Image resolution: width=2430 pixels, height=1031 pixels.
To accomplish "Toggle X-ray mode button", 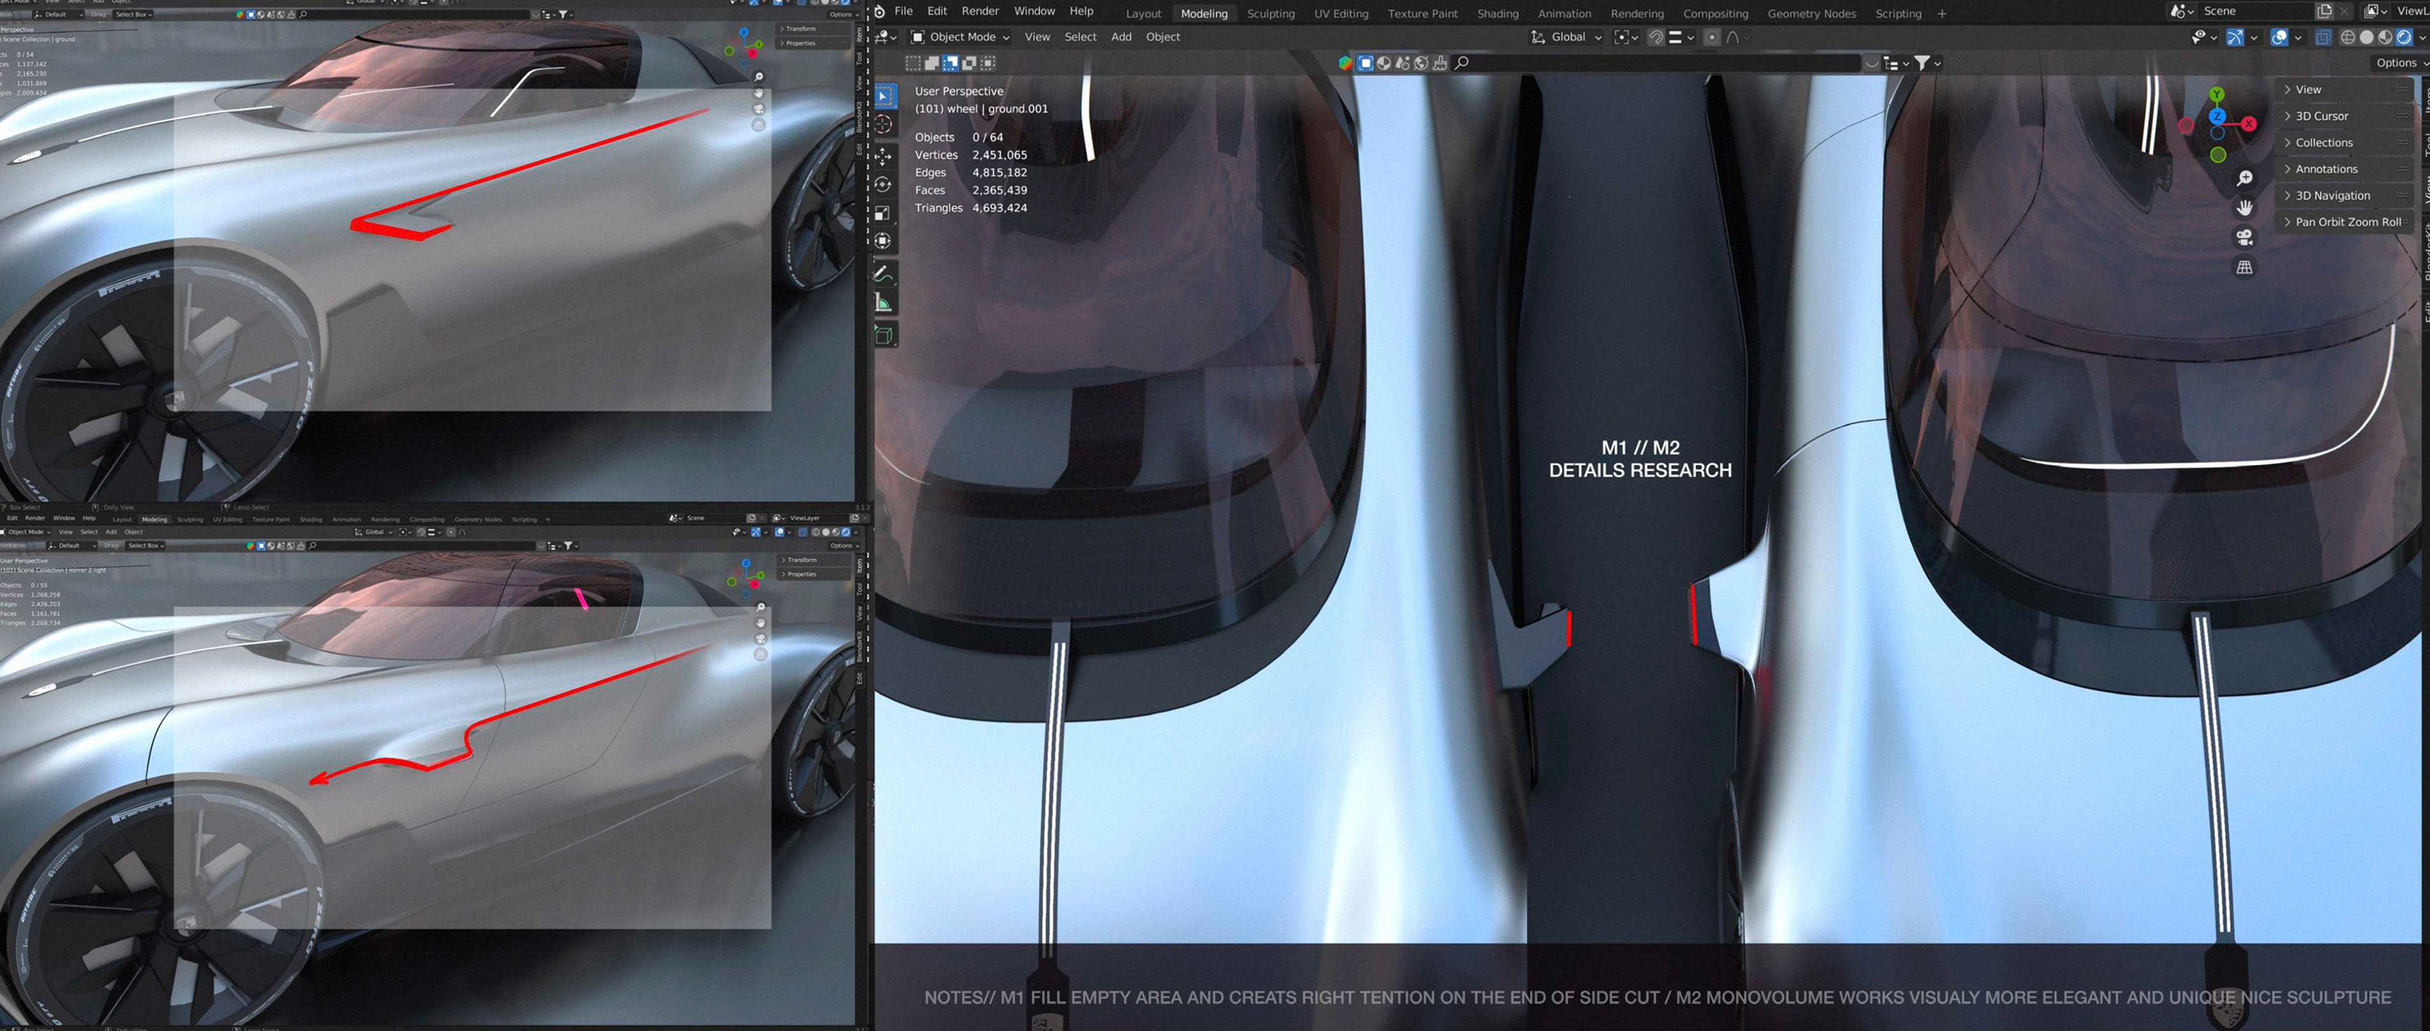I will (2324, 37).
